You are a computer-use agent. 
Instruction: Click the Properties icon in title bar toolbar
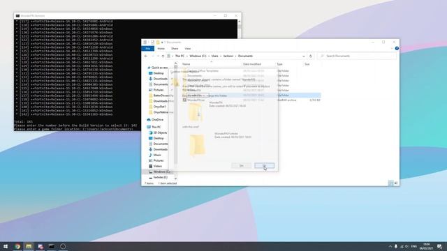click(x=152, y=43)
